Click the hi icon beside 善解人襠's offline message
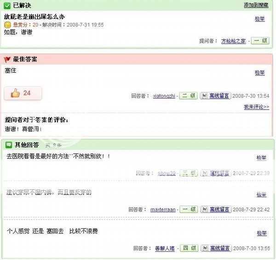The height and width of the screenshot is (260, 276). [x=205, y=248]
